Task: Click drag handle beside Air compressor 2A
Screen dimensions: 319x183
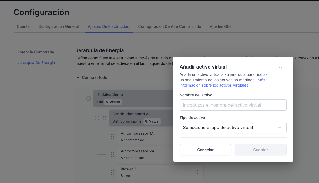Action: [112, 154]
